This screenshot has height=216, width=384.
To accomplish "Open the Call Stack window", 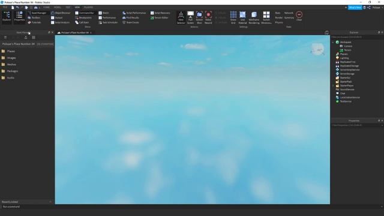I will (82, 22).
